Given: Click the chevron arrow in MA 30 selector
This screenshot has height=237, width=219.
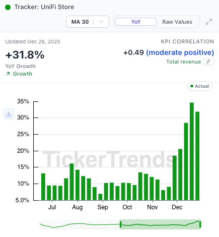Looking at the screenshot, I should point(101,22).
